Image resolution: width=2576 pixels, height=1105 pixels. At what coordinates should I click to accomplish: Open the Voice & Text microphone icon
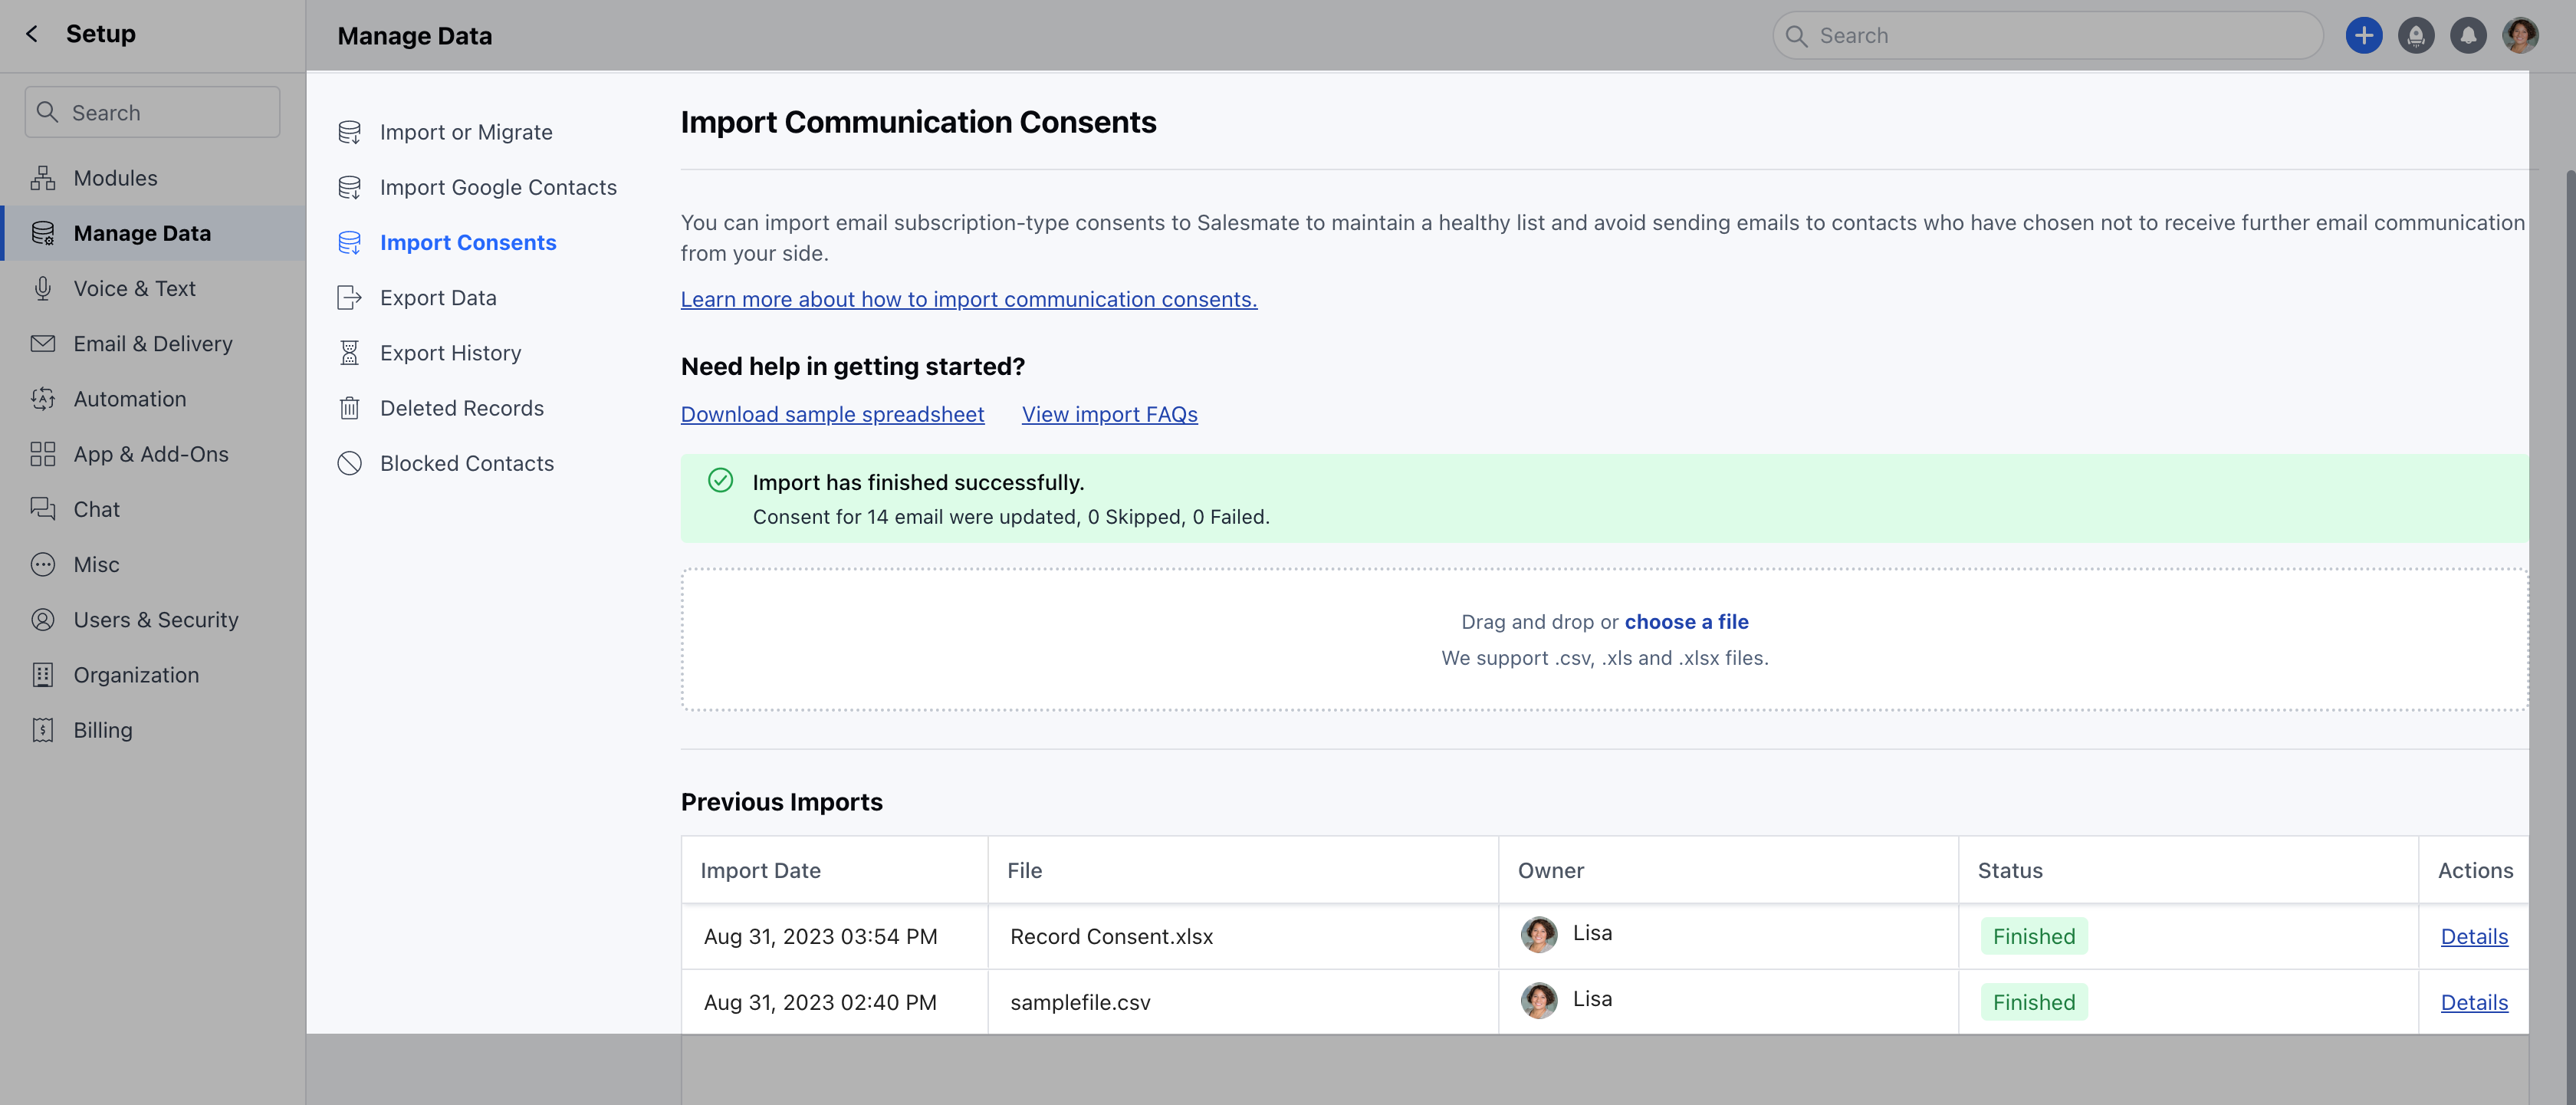point(42,288)
